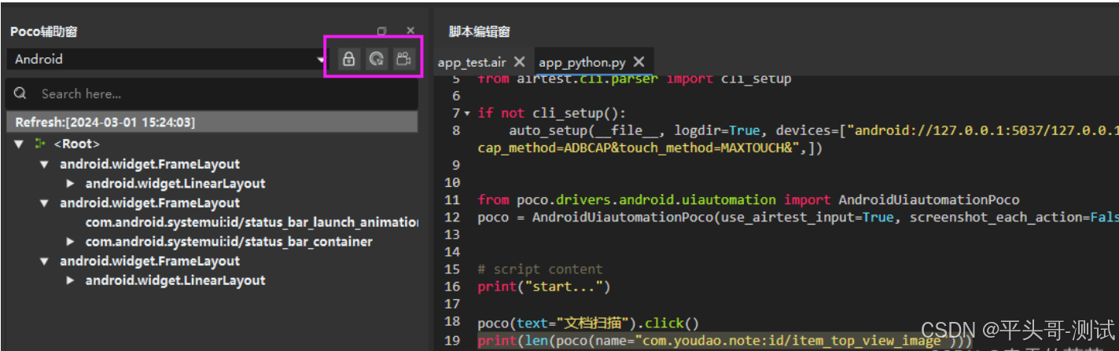
Task: Click the 'poco = AndroidUiautomationPoco(' line
Action: pyautogui.click(x=798, y=217)
